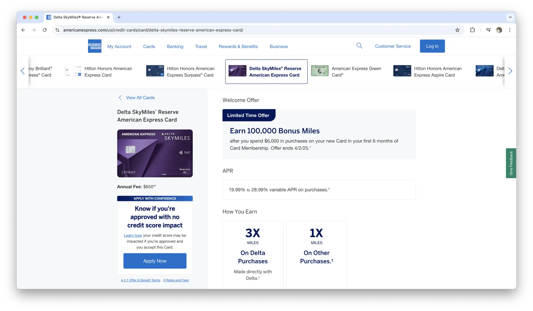The height and width of the screenshot is (311, 533).
Task: Open the View All Cards link
Action: [x=140, y=98]
